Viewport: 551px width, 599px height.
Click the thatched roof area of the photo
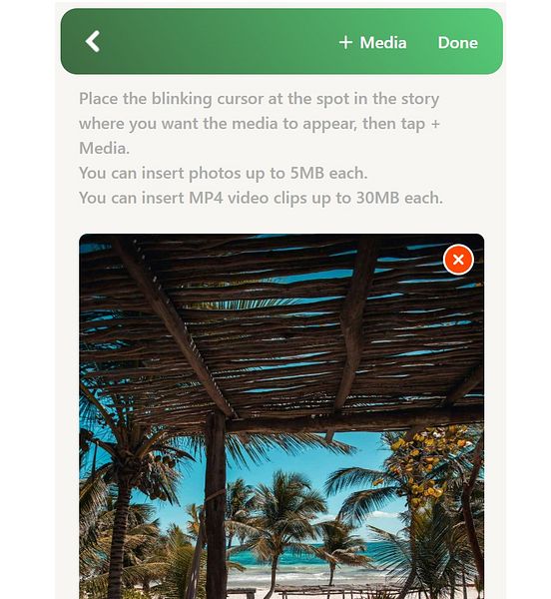[x=282, y=324]
